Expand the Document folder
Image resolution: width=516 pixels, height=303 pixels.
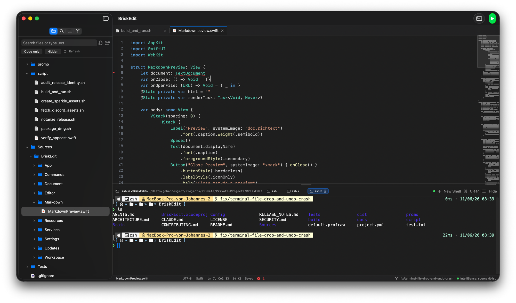click(34, 184)
